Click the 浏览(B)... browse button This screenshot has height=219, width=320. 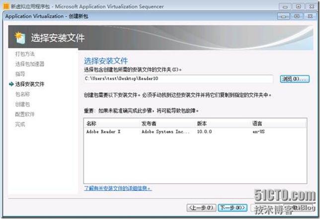295,79
